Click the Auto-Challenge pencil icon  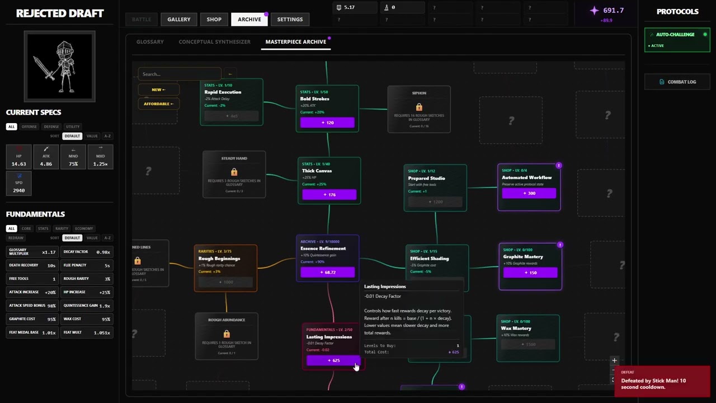pyautogui.click(x=651, y=35)
